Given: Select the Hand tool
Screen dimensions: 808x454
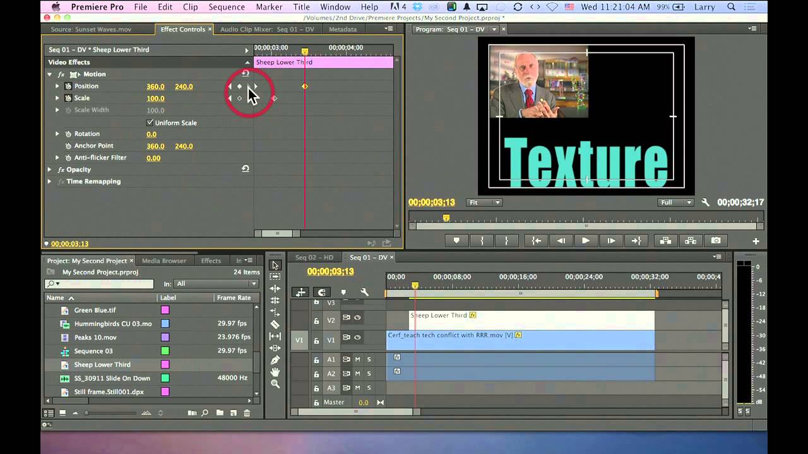Looking at the screenshot, I should [275, 372].
